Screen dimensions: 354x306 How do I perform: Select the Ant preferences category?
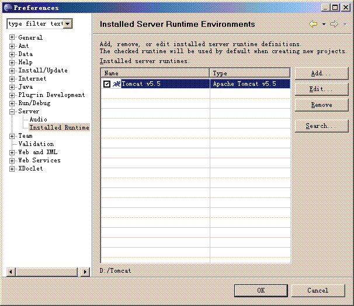point(23,46)
